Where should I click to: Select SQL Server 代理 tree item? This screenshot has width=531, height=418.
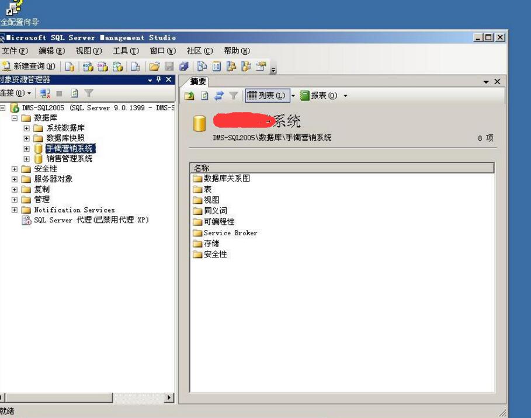point(92,220)
